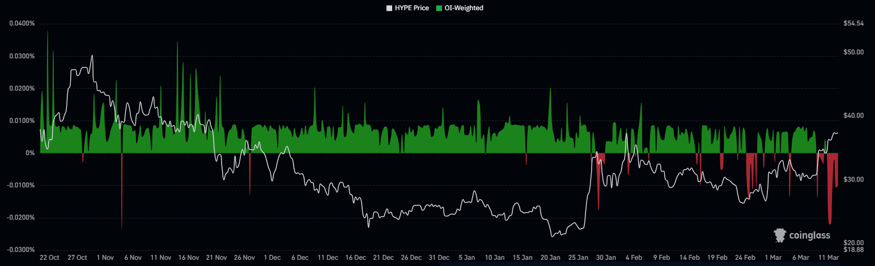Click the $40.00 price axis label
Viewport: 875px width, 266px height.
853,116
